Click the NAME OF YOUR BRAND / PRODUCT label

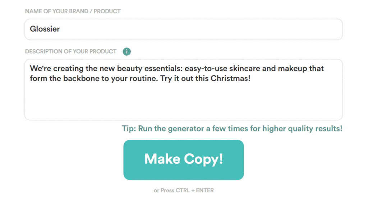pos(73,11)
